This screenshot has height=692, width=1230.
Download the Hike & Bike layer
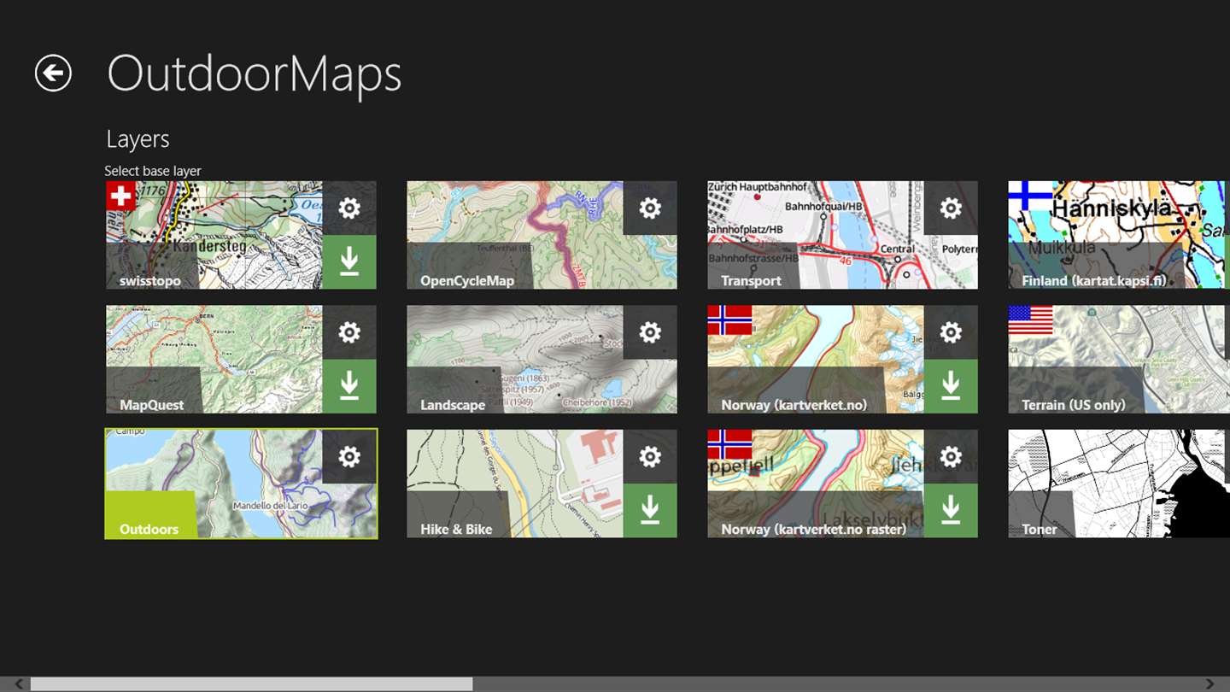(650, 511)
